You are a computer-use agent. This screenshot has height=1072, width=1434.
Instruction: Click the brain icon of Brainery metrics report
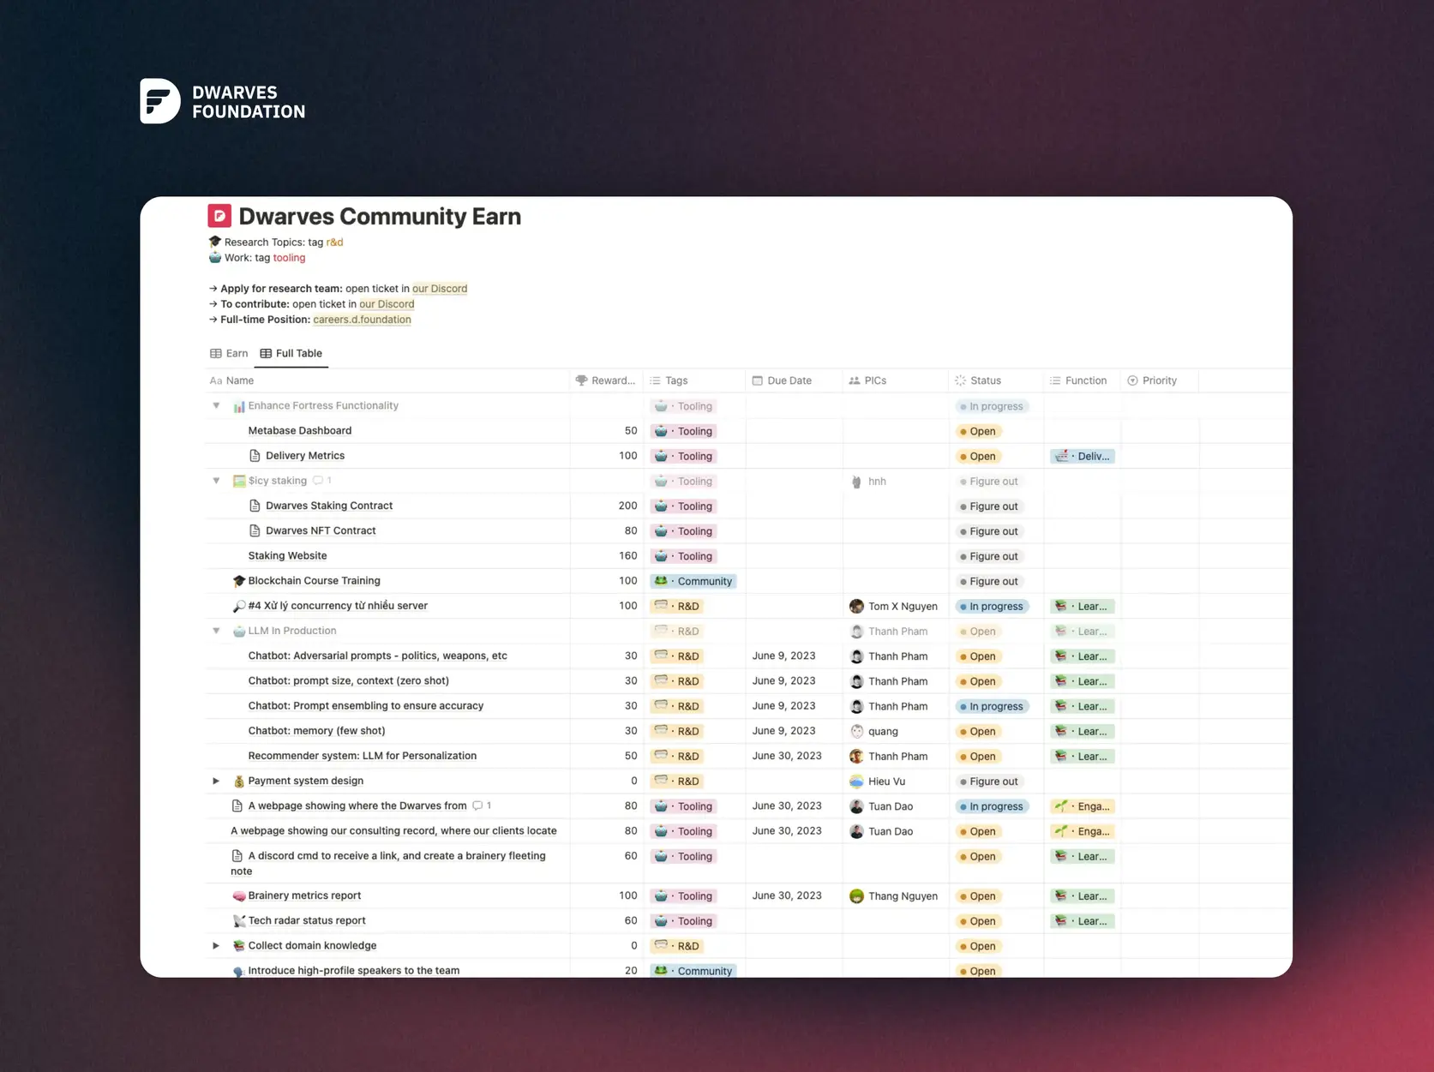pos(239,896)
